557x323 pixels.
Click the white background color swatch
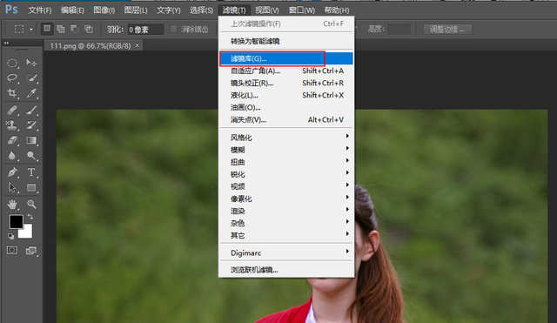pyautogui.click(x=27, y=232)
